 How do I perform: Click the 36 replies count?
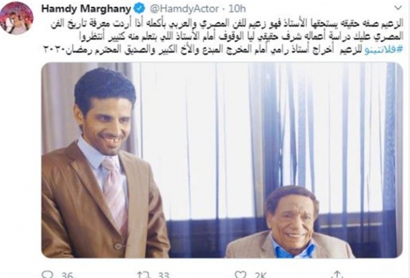pos(67,276)
